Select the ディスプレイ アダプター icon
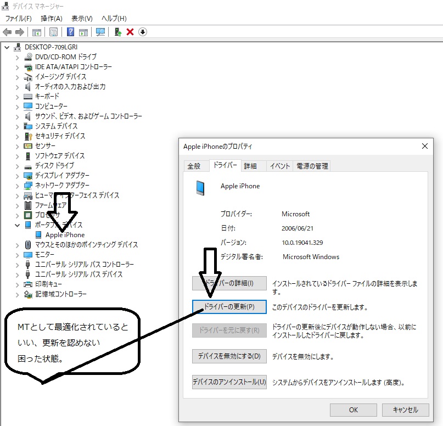This screenshot has height=426, width=443. (28, 176)
